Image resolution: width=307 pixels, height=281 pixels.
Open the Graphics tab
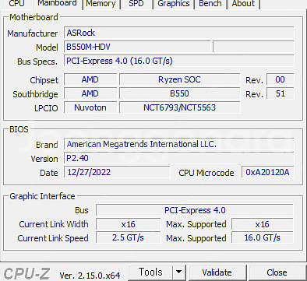click(174, 4)
